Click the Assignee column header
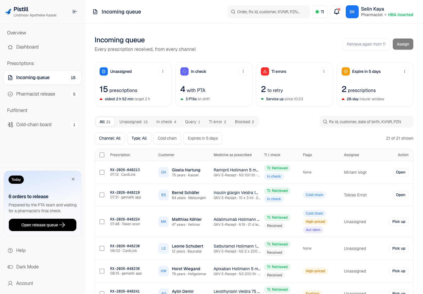Image resolution: width=423 pixels, height=294 pixels. click(x=351, y=155)
